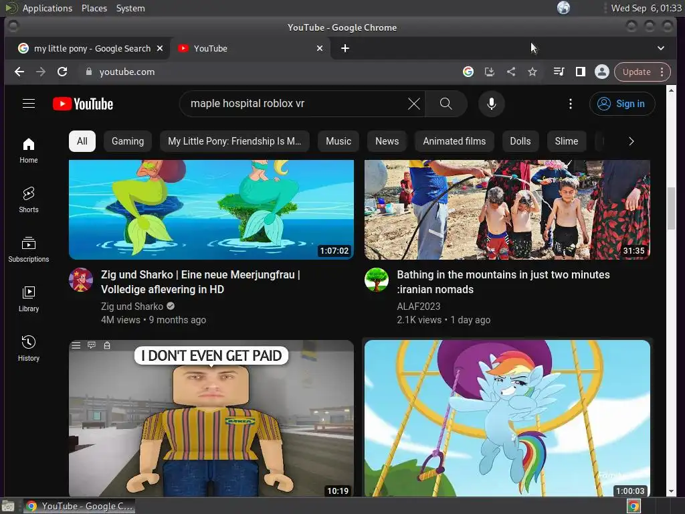Go back with the browser back arrow

[19, 72]
